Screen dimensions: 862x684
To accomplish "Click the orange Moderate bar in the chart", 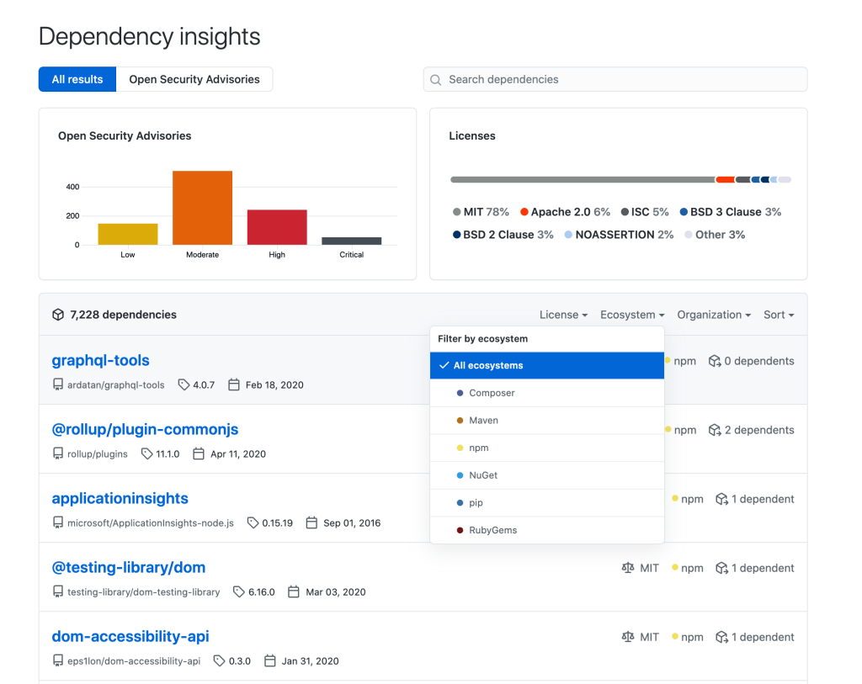I will click(x=202, y=208).
